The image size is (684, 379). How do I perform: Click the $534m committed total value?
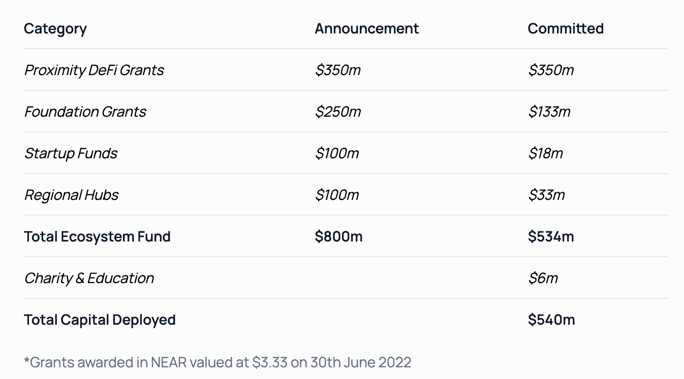pyautogui.click(x=551, y=236)
